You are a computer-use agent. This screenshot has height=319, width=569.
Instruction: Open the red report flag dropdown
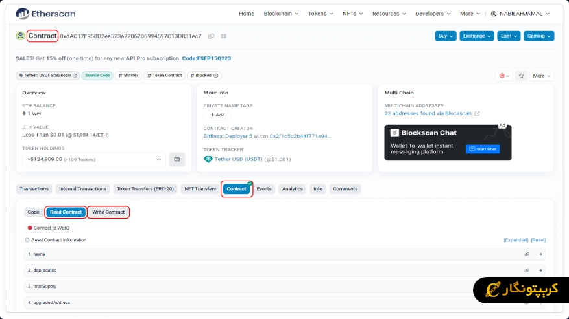[x=504, y=76]
